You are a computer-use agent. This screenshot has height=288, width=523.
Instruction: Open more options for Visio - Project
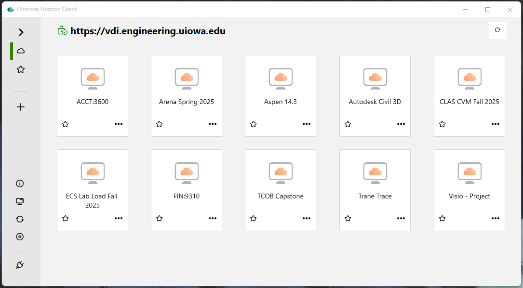tap(496, 218)
